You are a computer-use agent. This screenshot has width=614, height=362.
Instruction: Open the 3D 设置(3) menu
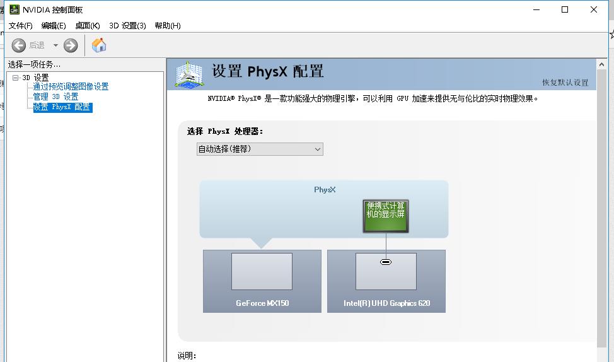[128, 25]
